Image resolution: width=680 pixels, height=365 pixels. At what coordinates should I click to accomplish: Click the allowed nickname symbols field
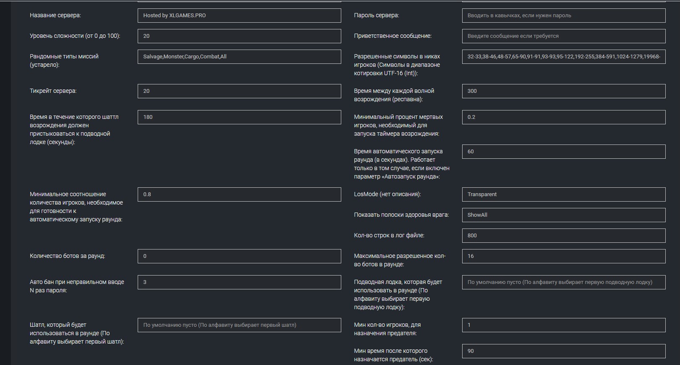coord(563,57)
